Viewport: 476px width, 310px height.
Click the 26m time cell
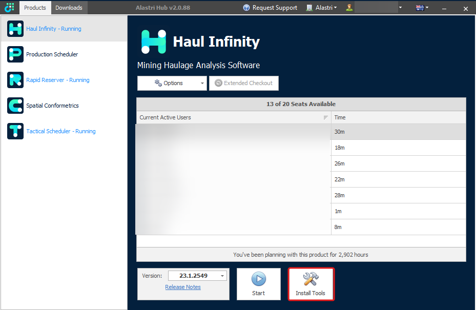(x=399, y=163)
